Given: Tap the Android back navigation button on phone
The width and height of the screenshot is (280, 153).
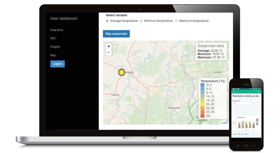Looking at the screenshot, I should pos(238,140).
